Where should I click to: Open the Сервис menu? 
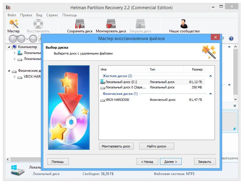(52, 15)
